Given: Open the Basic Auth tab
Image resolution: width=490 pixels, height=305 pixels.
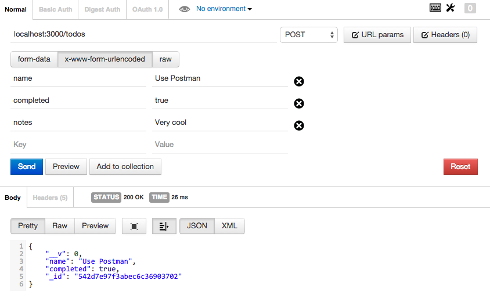Looking at the screenshot, I should point(57,9).
